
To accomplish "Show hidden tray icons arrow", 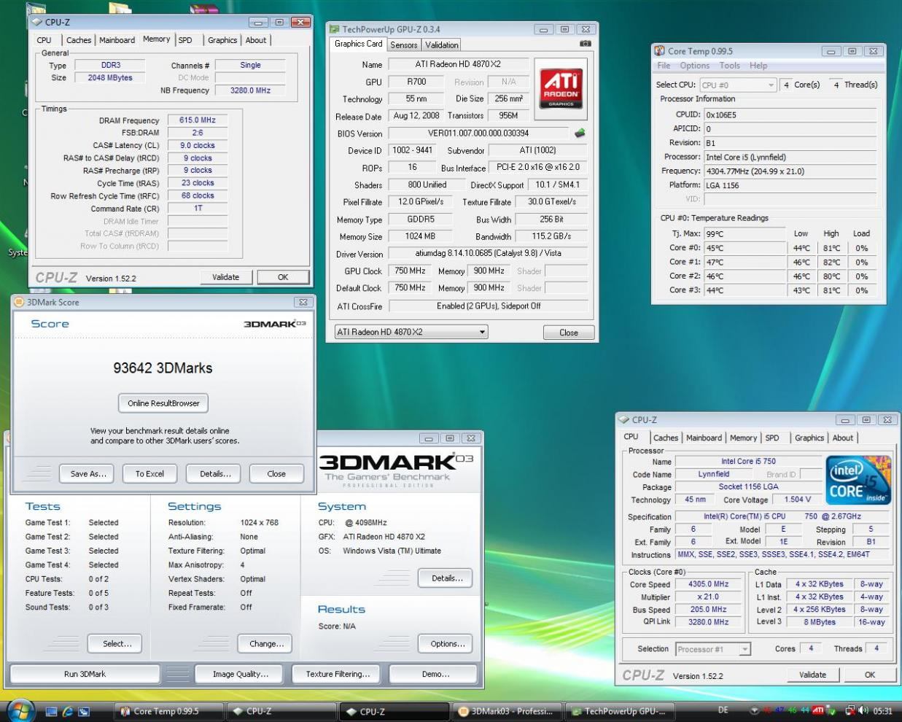I will click(755, 710).
